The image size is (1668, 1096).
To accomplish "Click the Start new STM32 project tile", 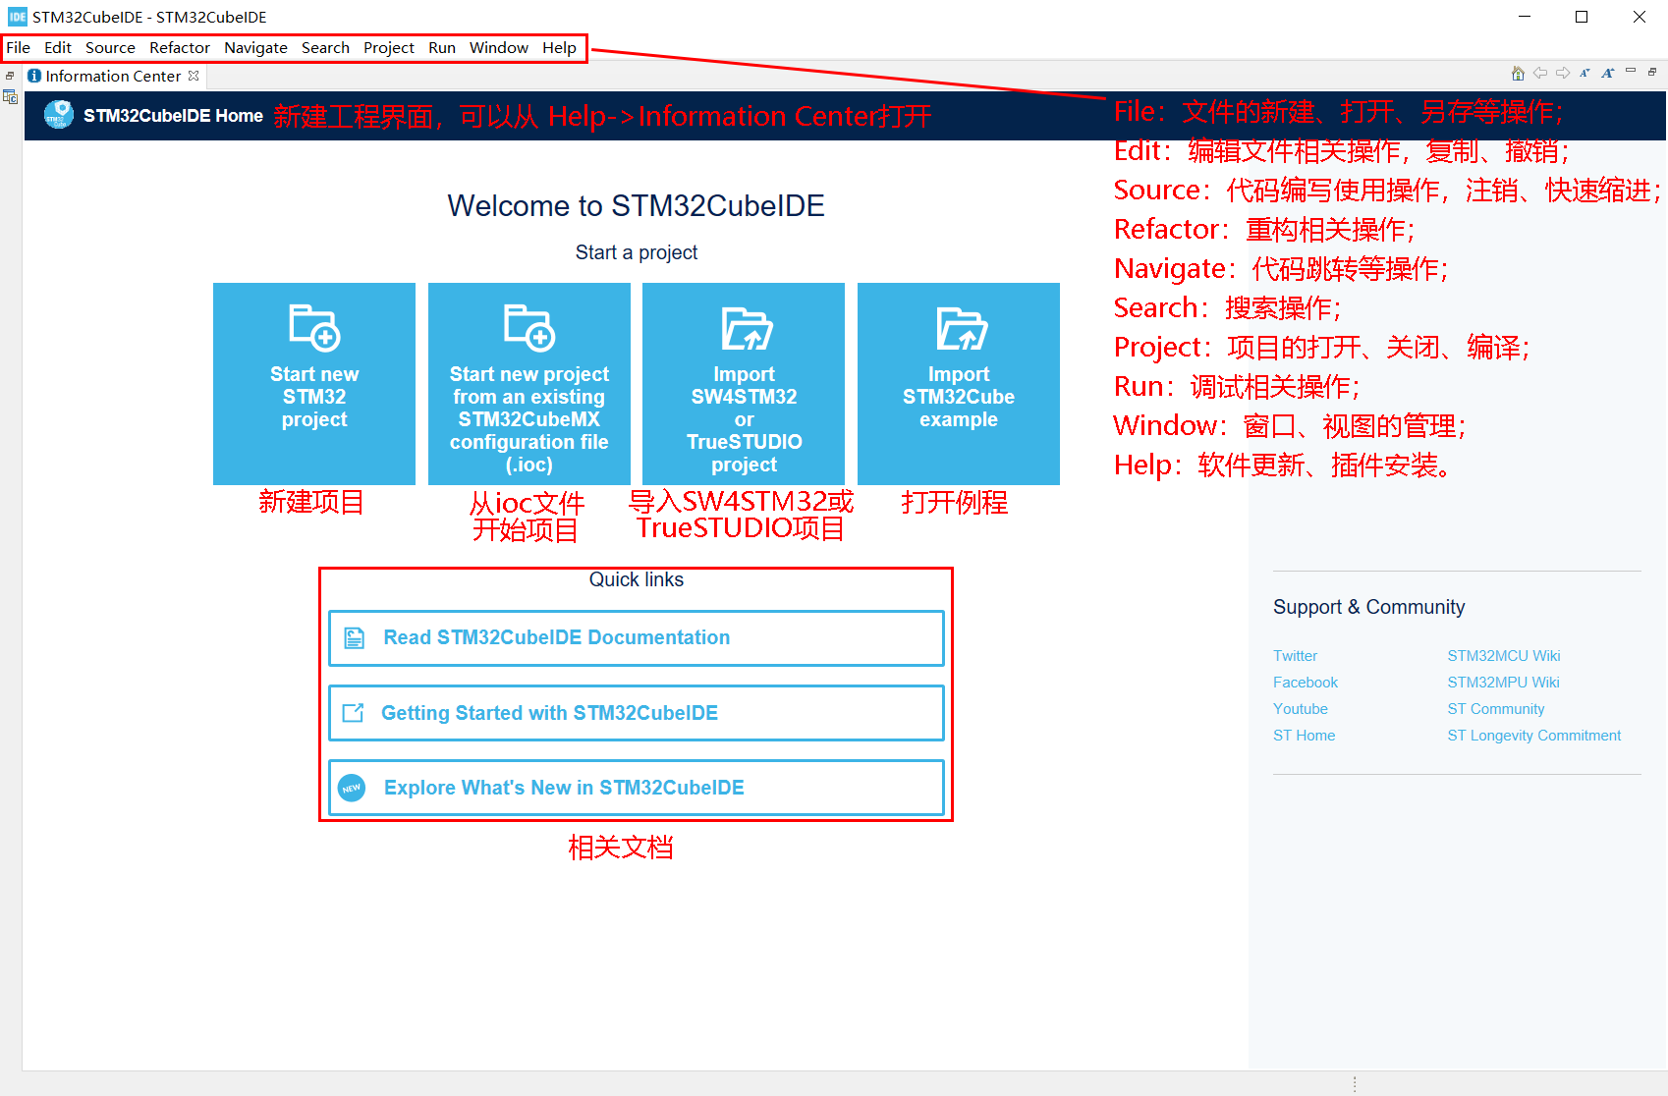I will [314, 384].
